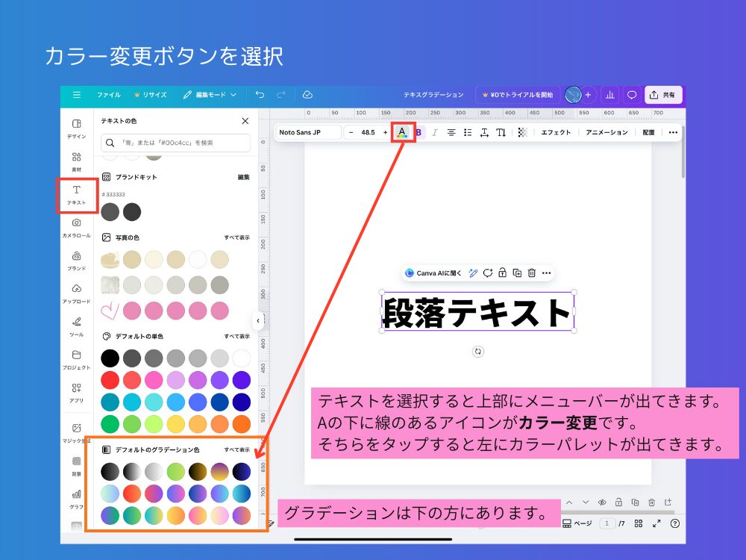
Task: Open the エフェクト tab in toolbar
Action: 556,132
